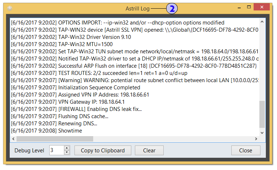Click the vertical scrollbar down arrow

(262, 133)
